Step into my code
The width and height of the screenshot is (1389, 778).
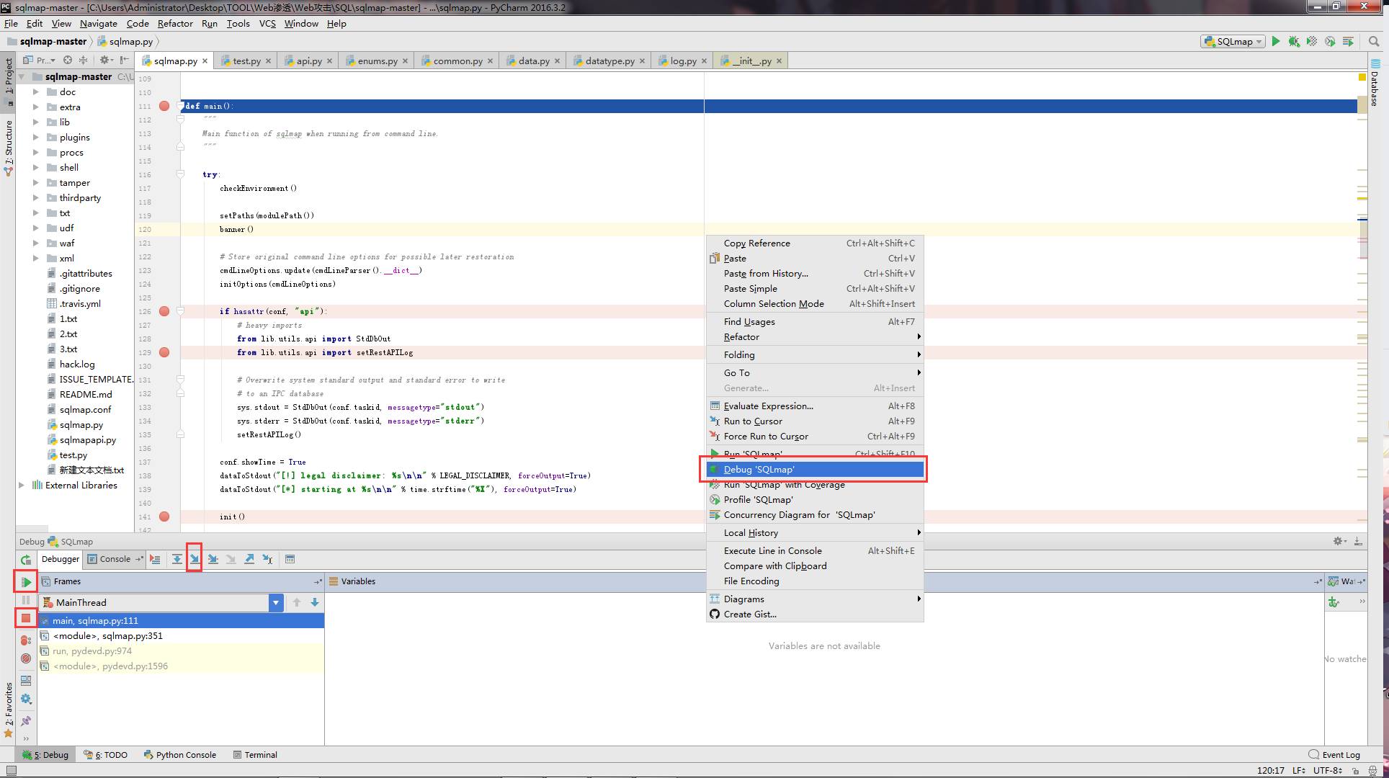pyautogui.click(x=213, y=559)
